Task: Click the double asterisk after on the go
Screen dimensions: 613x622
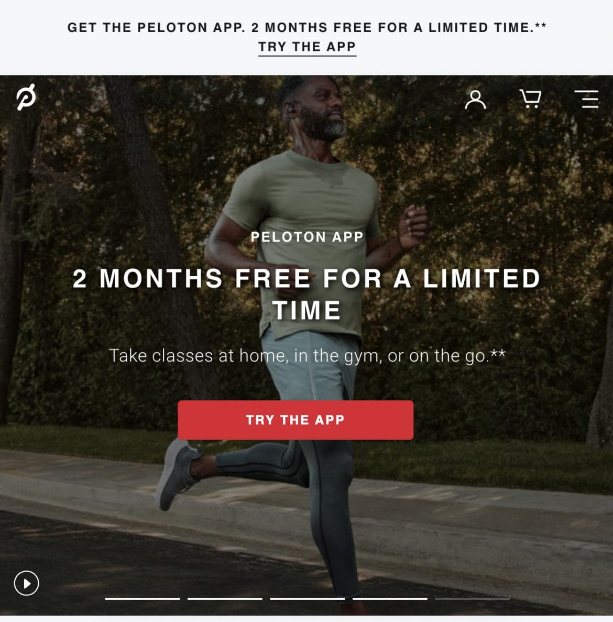Action: coord(498,353)
